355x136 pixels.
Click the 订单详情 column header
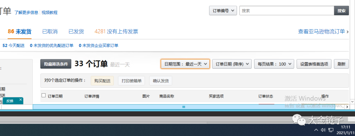92,96
